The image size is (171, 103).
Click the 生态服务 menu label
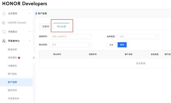[13, 13]
